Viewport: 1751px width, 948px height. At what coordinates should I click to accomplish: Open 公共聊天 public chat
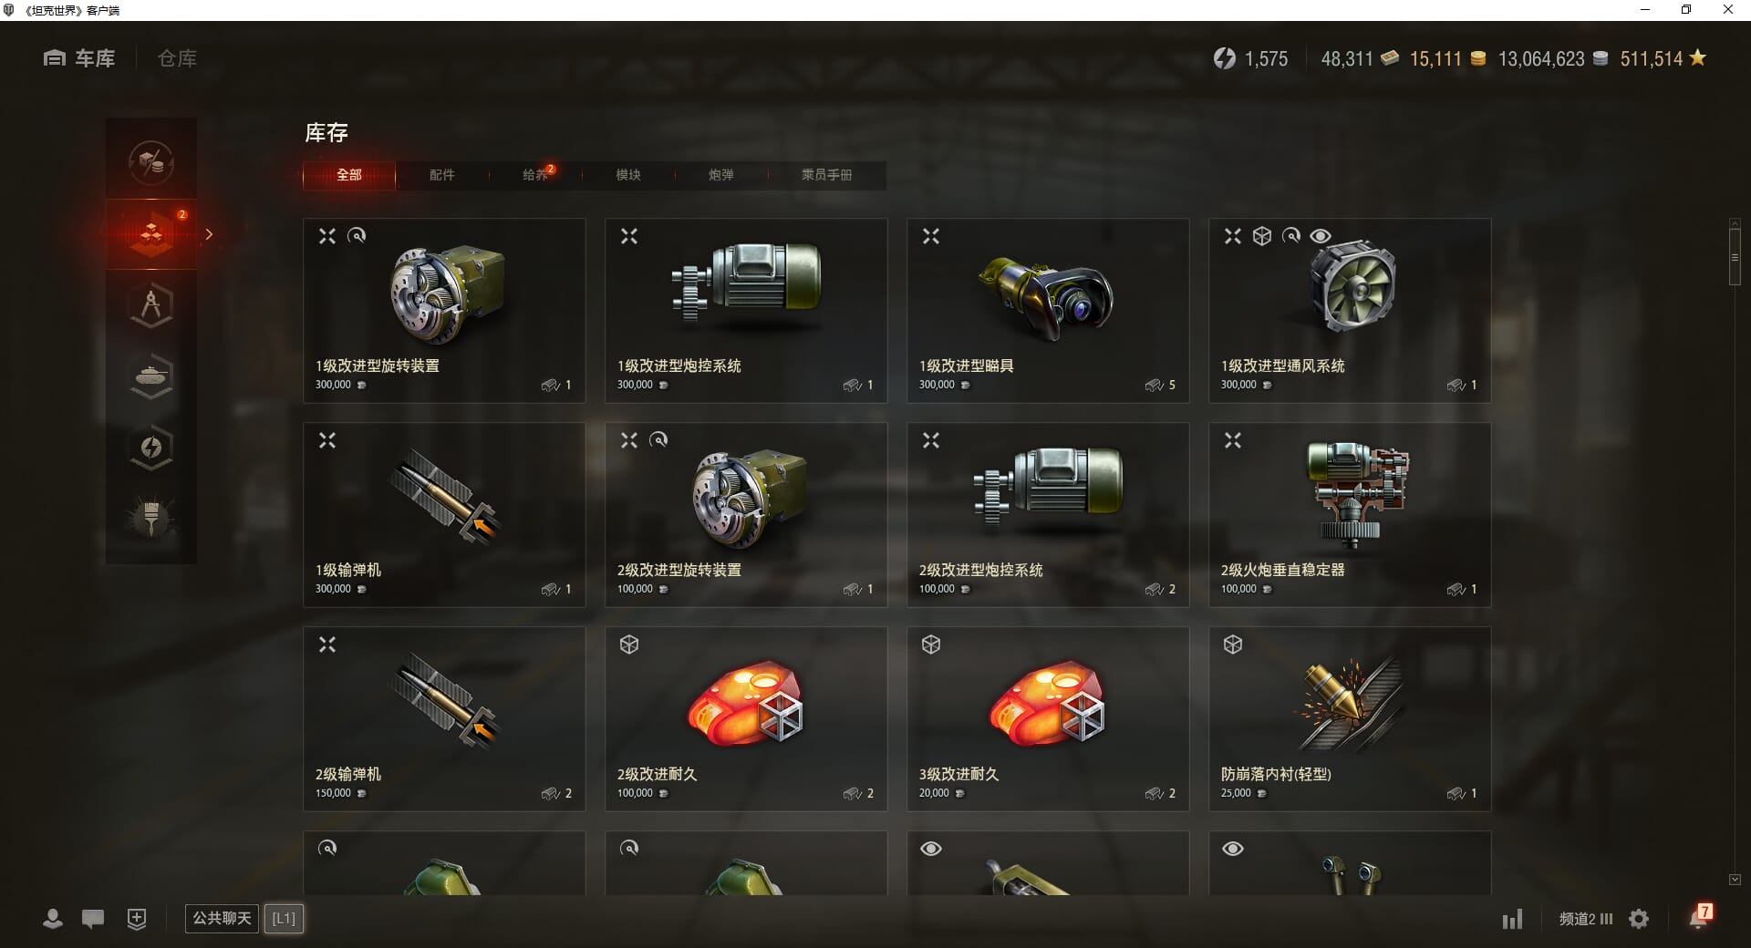click(222, 918)
